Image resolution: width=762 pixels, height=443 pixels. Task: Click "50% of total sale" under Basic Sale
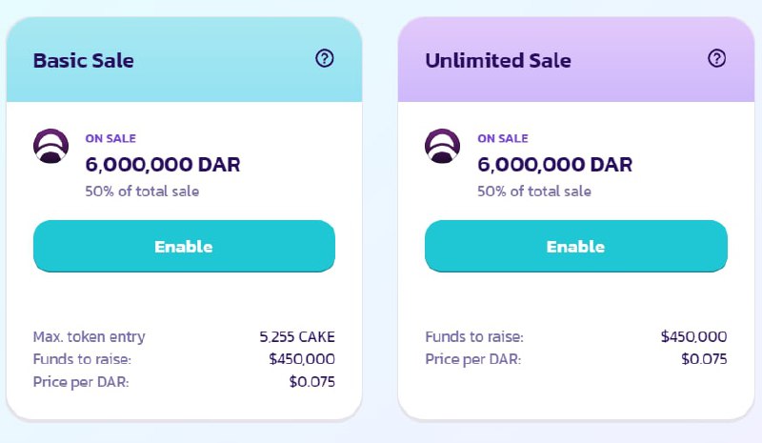(x=142, y=191)
